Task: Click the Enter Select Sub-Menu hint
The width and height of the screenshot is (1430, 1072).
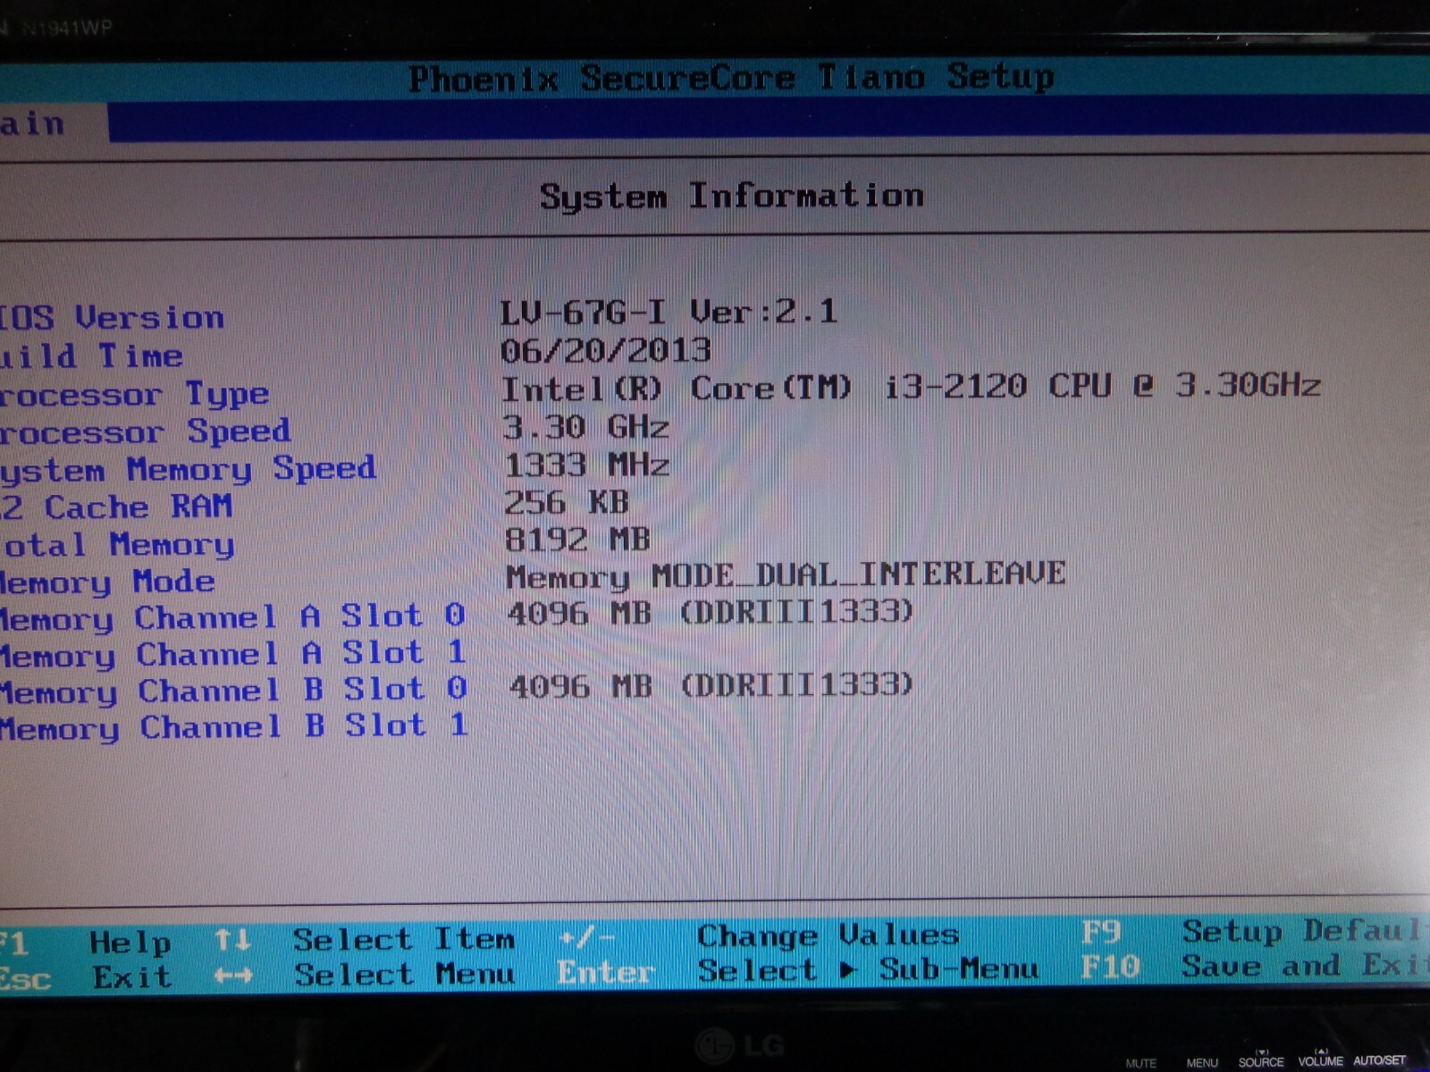Action: click(798, 970)
